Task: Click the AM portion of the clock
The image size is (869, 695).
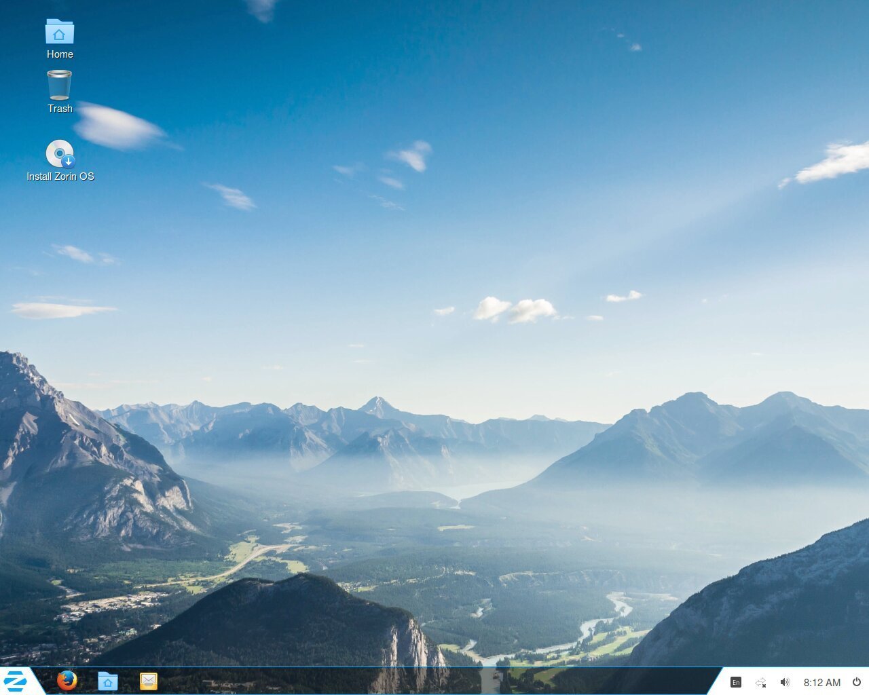Action: 832,682
